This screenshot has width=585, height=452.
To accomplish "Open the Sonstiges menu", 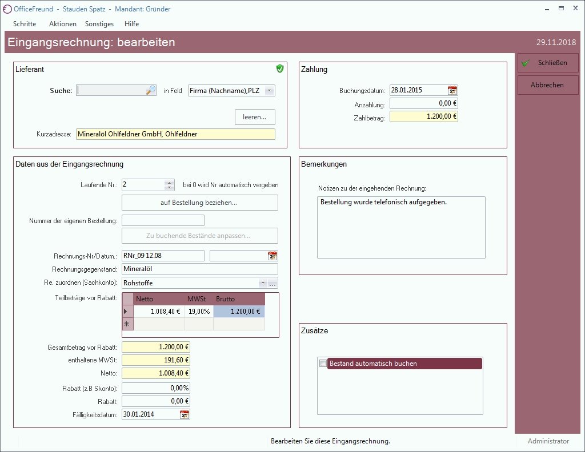I will 99,24.
